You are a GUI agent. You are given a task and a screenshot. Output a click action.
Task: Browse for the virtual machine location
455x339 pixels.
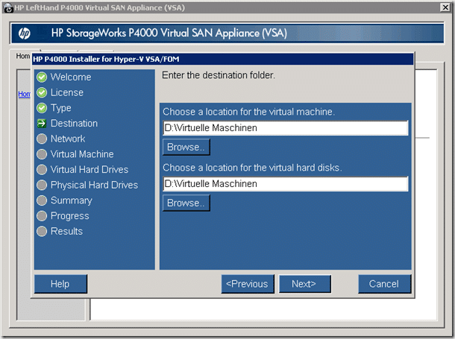[186, 148]
